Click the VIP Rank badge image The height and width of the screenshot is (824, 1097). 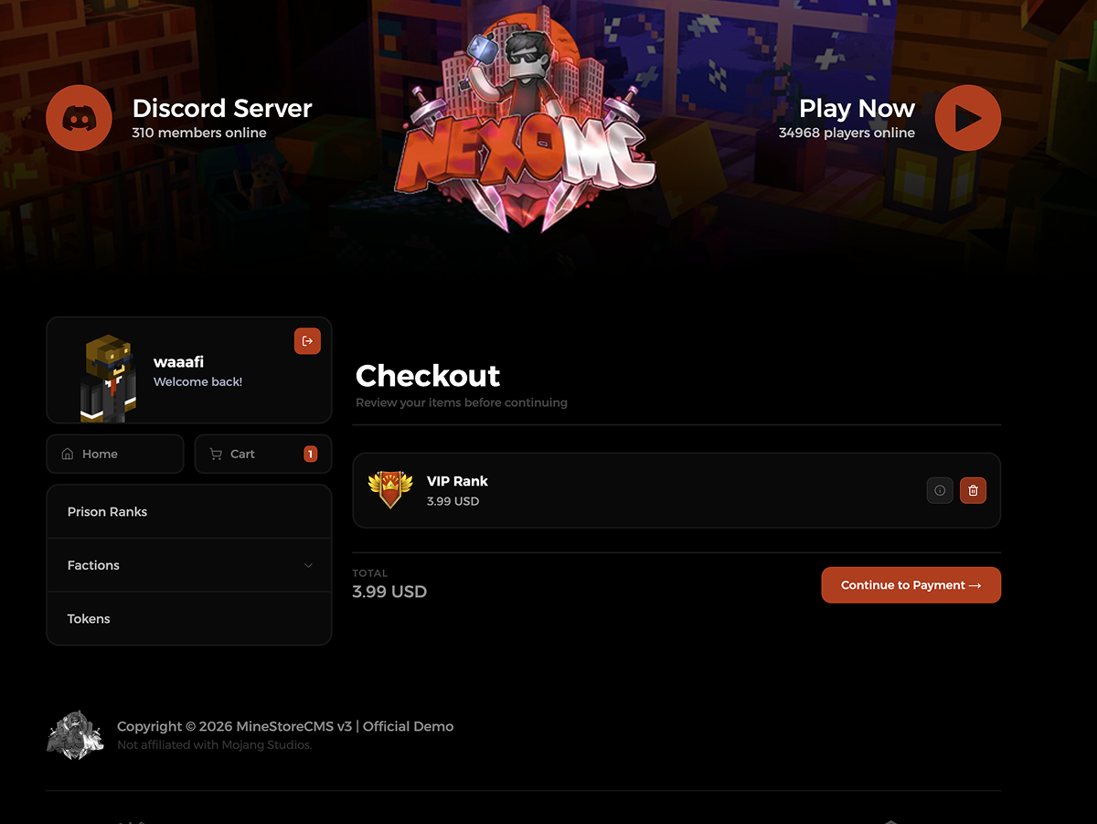[390, 490]
